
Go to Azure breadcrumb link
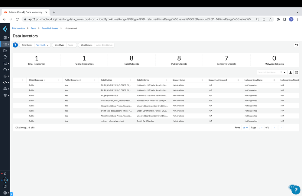pyautogui.click(x=33, y=28)
